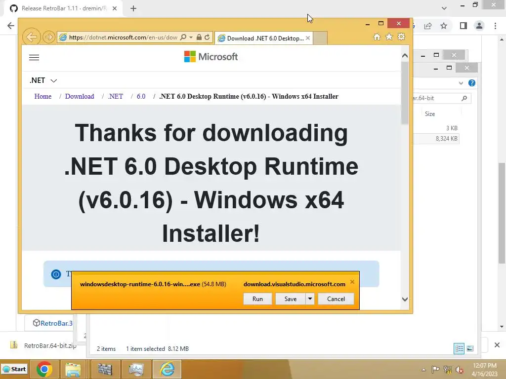The height and width of the screenshot is (379, 506).
Task: Show hidden tray icons arrow
Action: click(423, 370)
